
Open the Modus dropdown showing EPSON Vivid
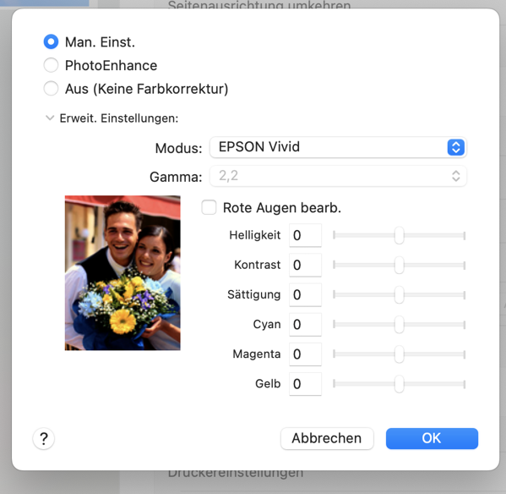click(x=338, y=147)
